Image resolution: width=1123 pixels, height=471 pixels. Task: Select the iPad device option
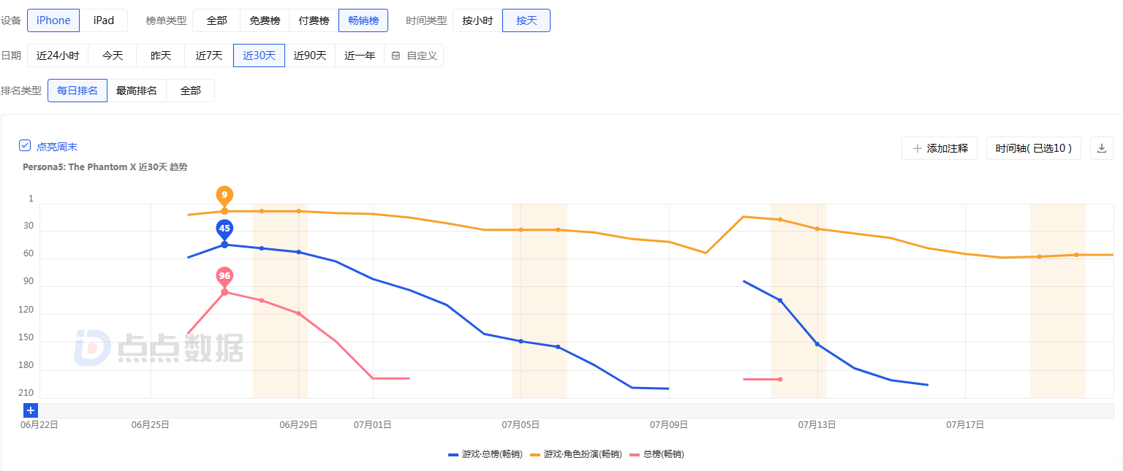point(104,20)
